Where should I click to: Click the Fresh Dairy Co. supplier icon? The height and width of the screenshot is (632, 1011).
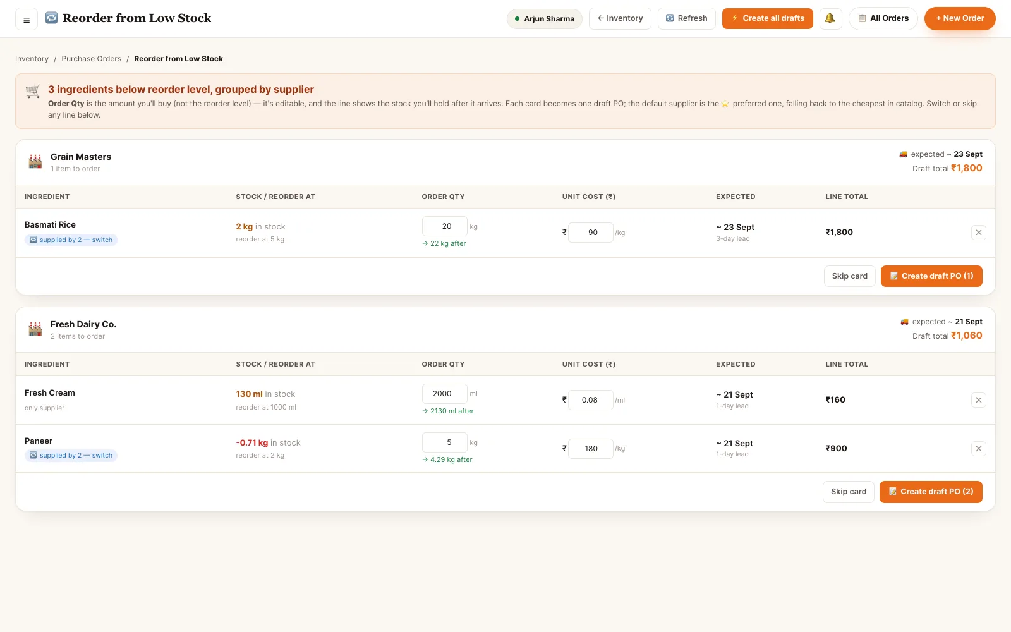coord(35,329)
